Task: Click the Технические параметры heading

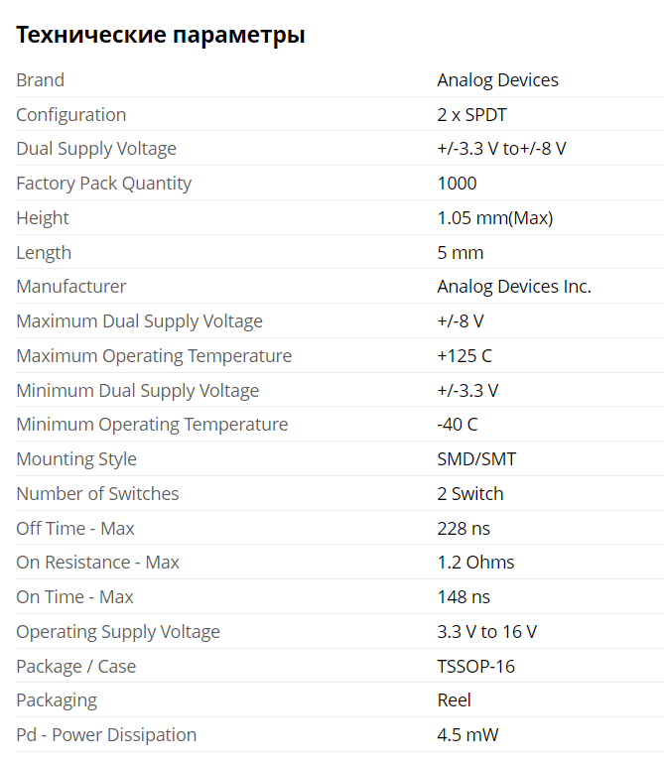Action: [x=160, y=36]
